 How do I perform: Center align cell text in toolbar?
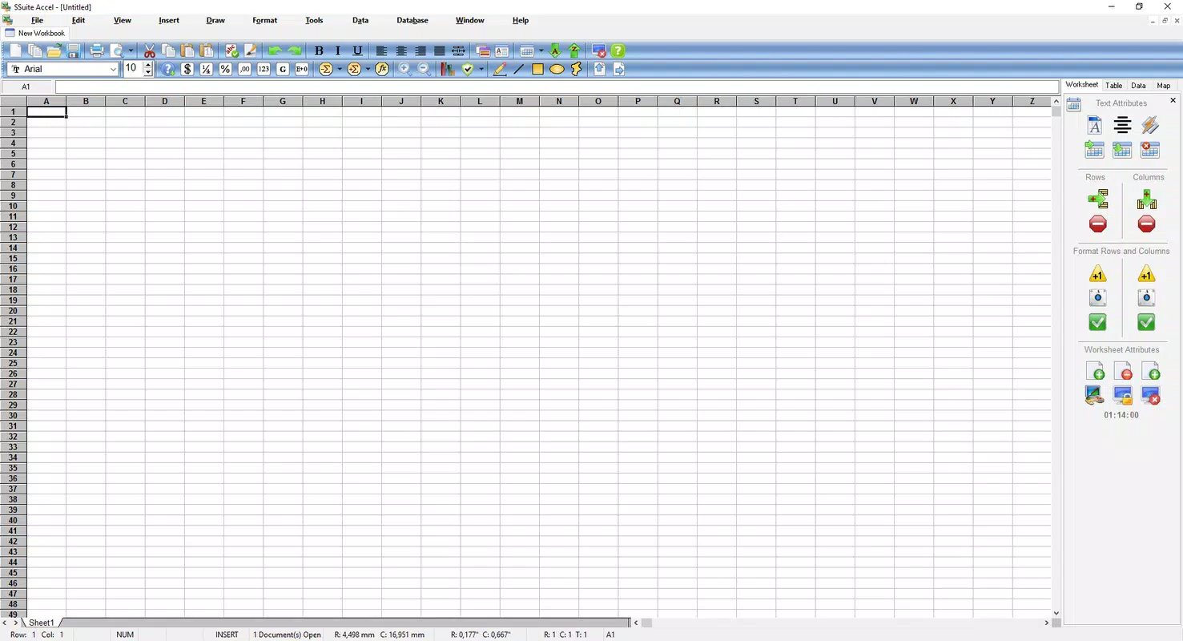[401, 50]
